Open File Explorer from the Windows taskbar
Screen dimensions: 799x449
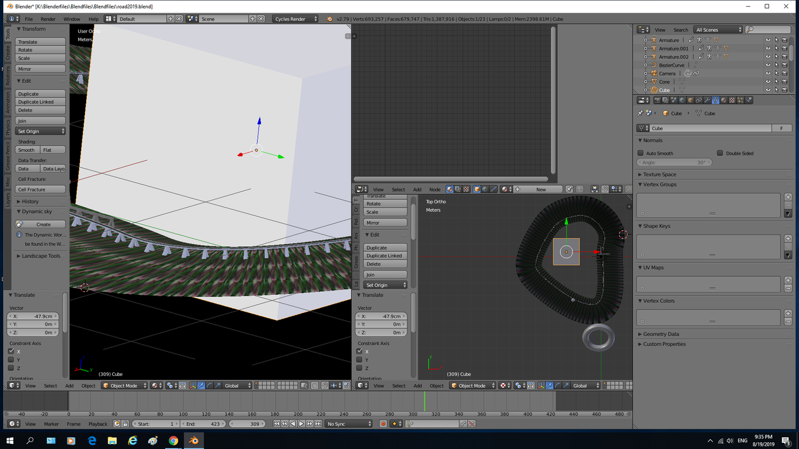[112, 440]
